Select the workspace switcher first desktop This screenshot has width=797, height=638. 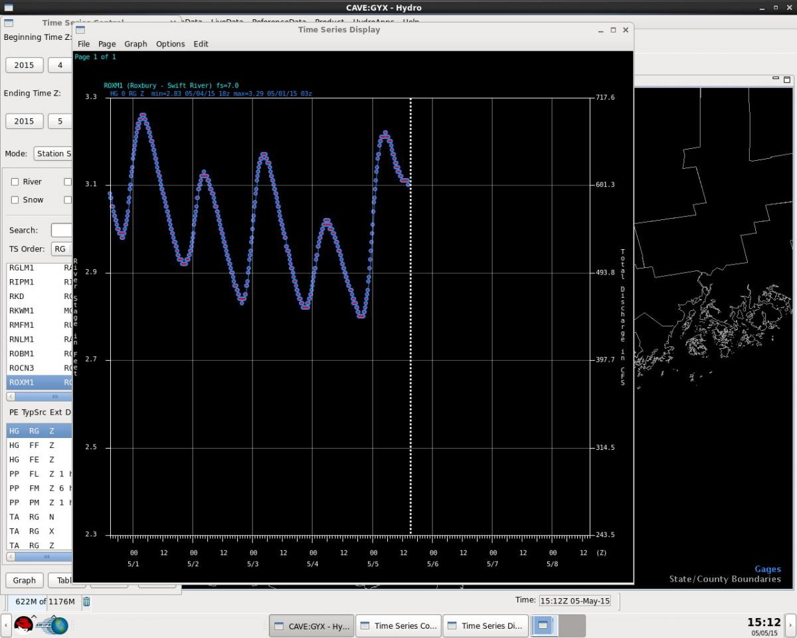[x=545, y=625]
